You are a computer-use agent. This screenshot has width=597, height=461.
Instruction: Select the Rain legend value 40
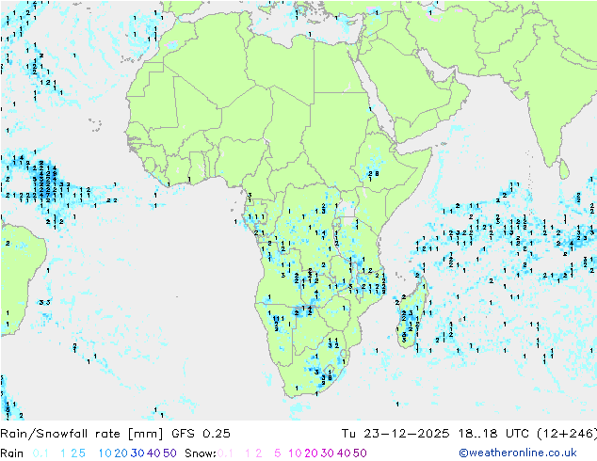click(153, 453)
